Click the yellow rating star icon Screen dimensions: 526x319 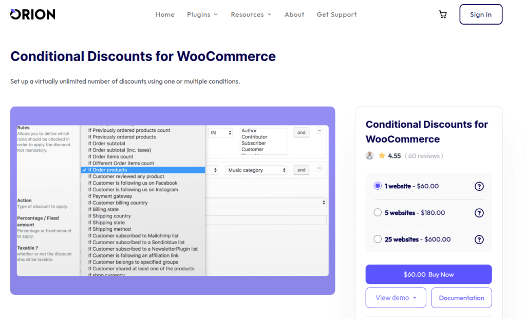[382, 155]
